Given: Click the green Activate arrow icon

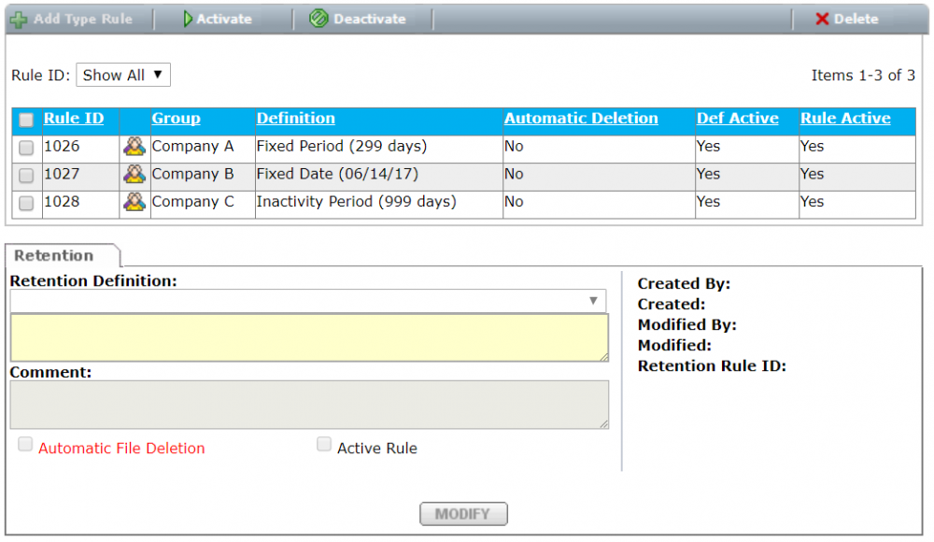Looking at the screenshot, I should click(188, 19).
